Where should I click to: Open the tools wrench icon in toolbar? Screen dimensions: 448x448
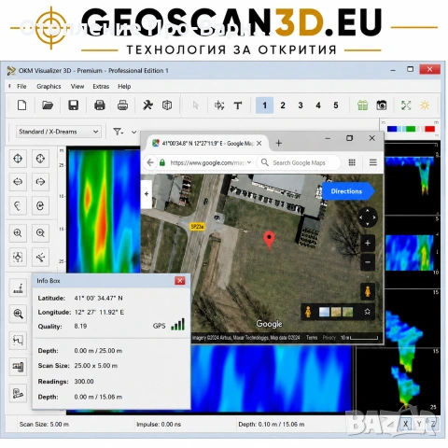pyautogui.click(x=147, y=105)
